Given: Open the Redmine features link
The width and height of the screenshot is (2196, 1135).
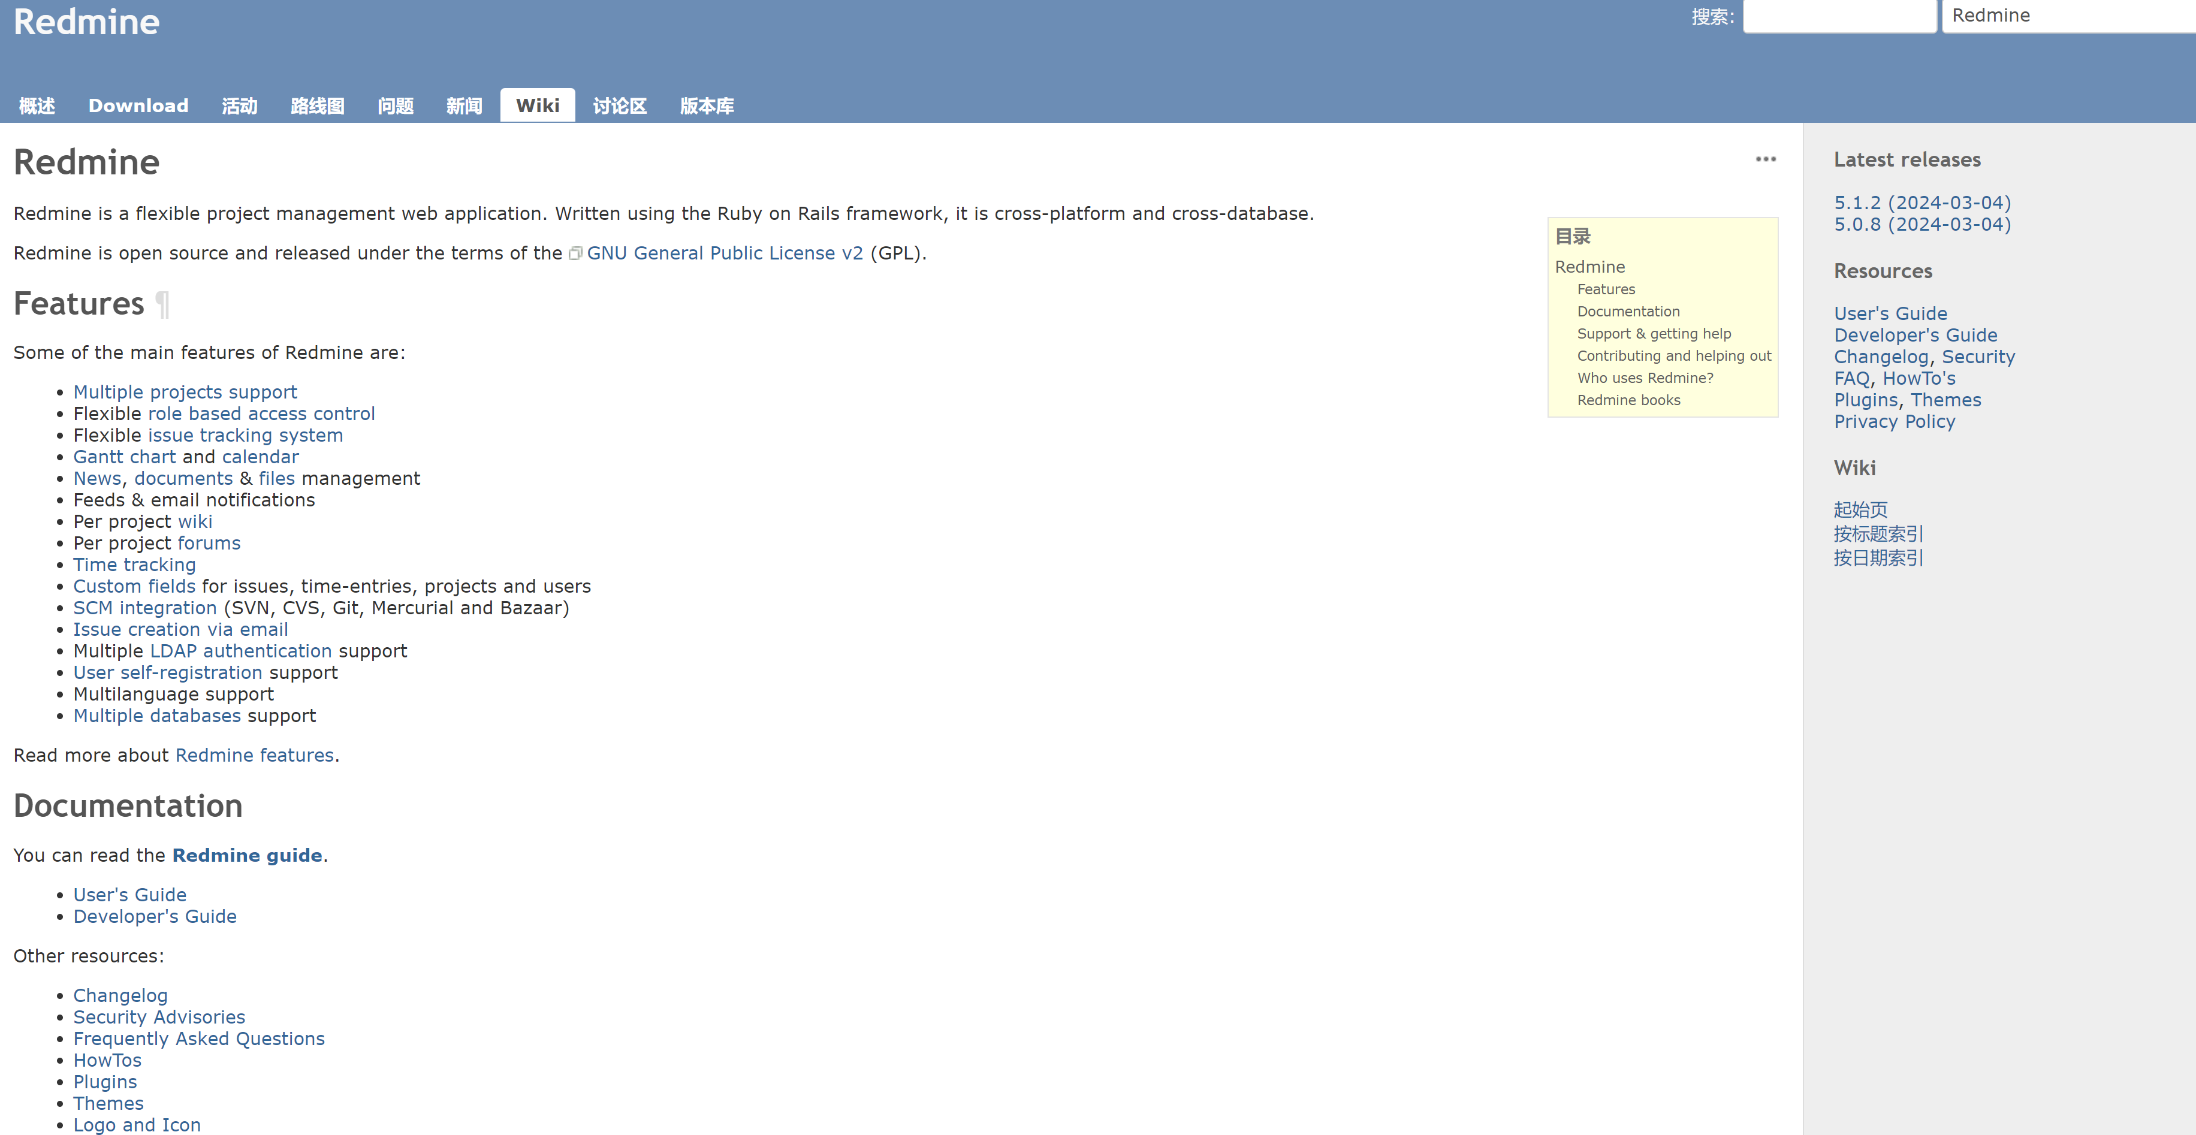Looking at the screenshot, I should click(255, 754).
